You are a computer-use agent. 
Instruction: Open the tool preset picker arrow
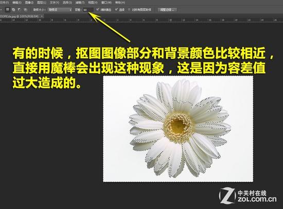[x=1, y=10]
